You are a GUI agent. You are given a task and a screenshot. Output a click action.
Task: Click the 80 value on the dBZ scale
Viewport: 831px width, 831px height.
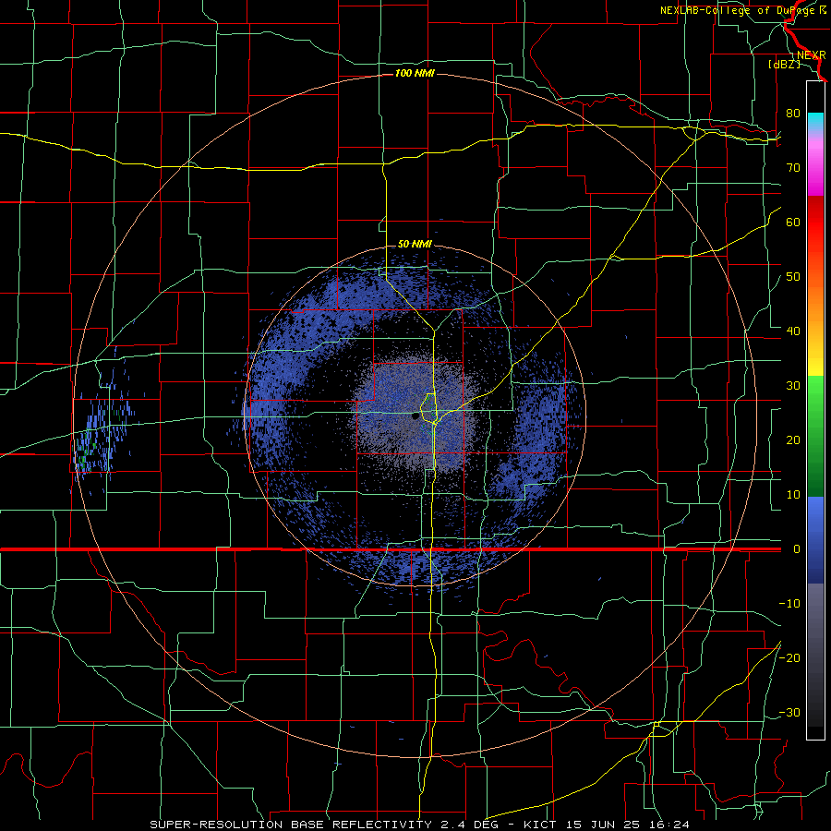793,114
